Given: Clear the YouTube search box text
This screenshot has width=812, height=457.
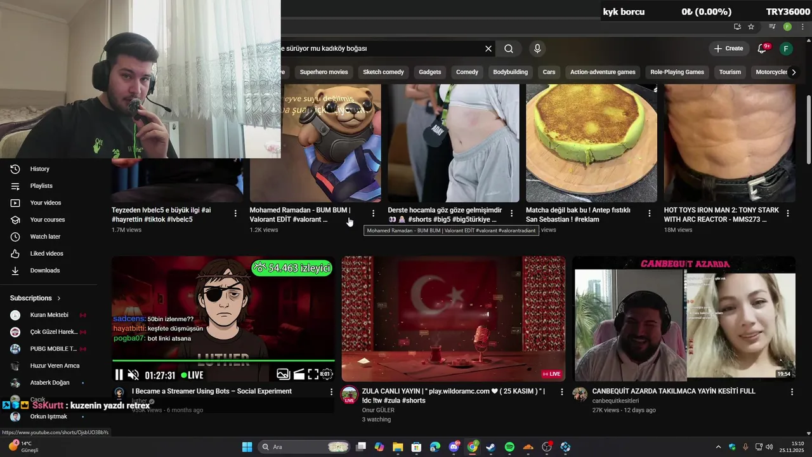Looking at the screenshot, I should [488, 49].
